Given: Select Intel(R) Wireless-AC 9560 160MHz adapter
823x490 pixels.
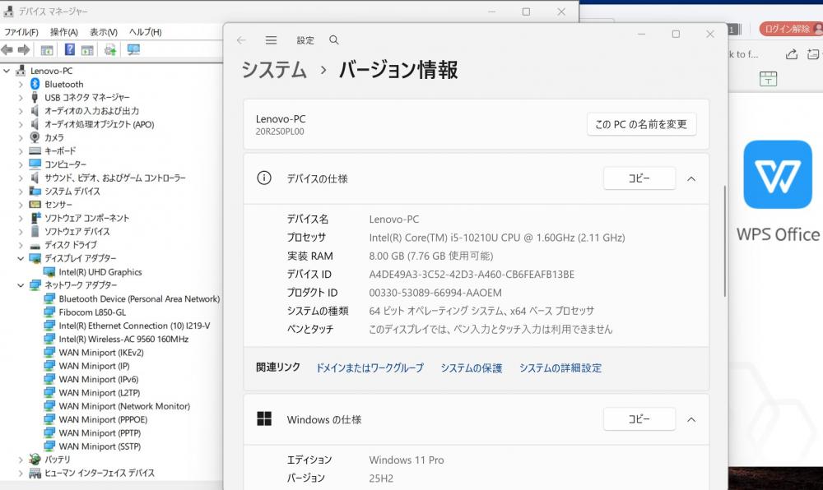Looking at the screenshot, I should click(123, 339).
